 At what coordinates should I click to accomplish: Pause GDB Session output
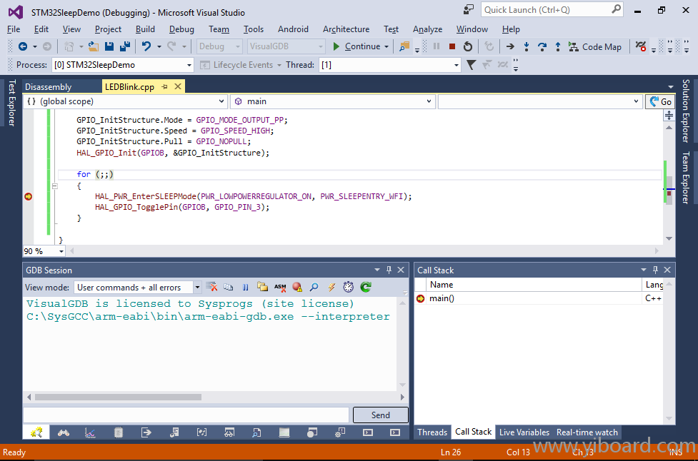click(x=245, y=287)
